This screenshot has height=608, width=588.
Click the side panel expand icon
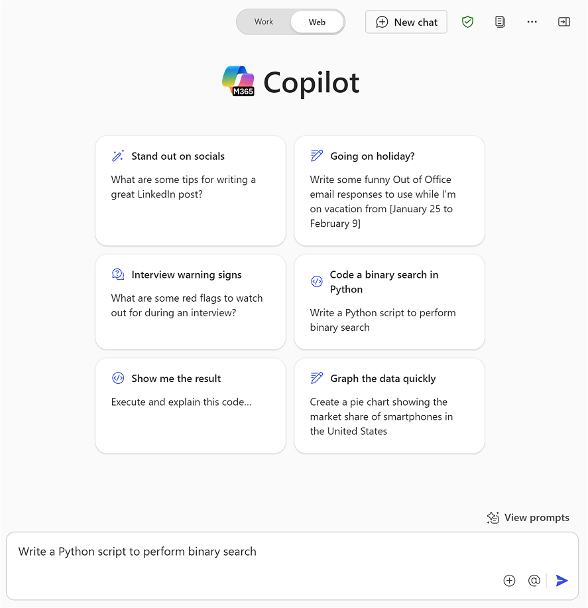point(564,22)
